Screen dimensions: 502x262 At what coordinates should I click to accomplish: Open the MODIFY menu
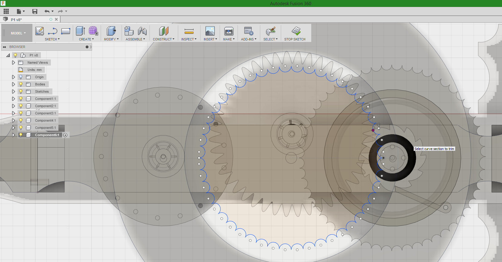tap(111, 39)
